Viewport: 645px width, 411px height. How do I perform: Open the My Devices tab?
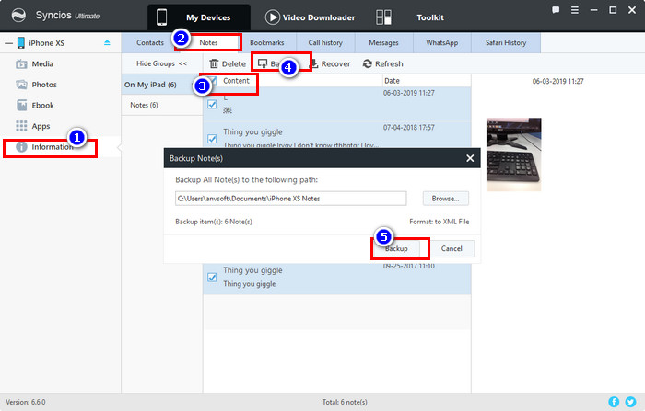point(199,17)
